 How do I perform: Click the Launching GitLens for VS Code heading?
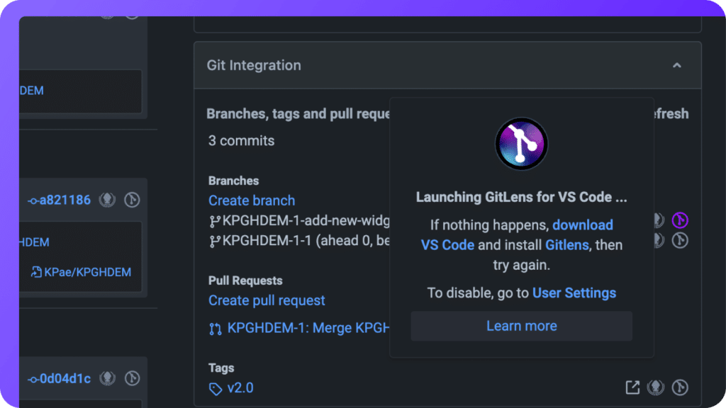click(521, 198)
